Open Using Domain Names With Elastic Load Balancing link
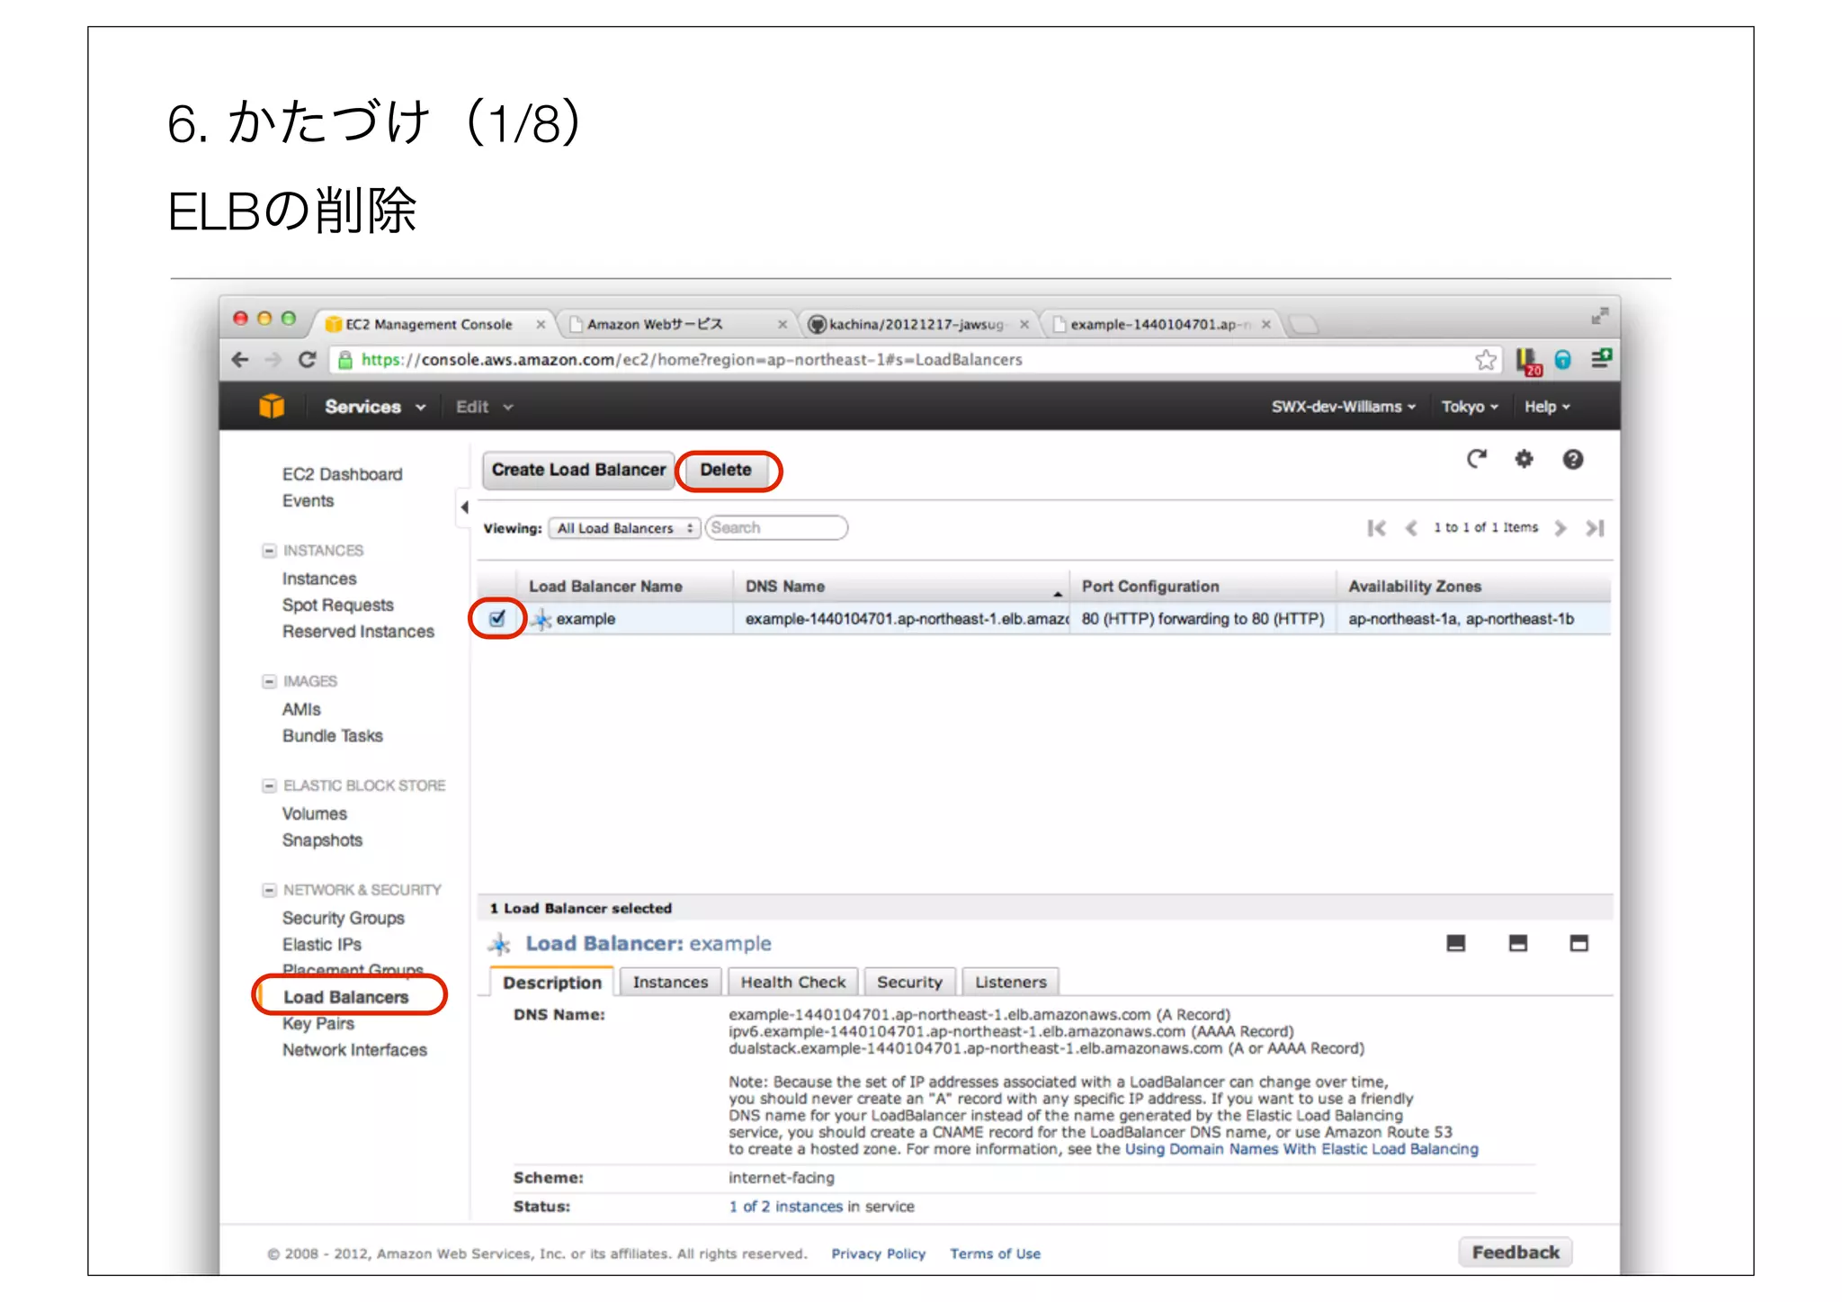Viewport: 1842px width, 1302px height. pyautogui.click(x=1301, y=1149)
